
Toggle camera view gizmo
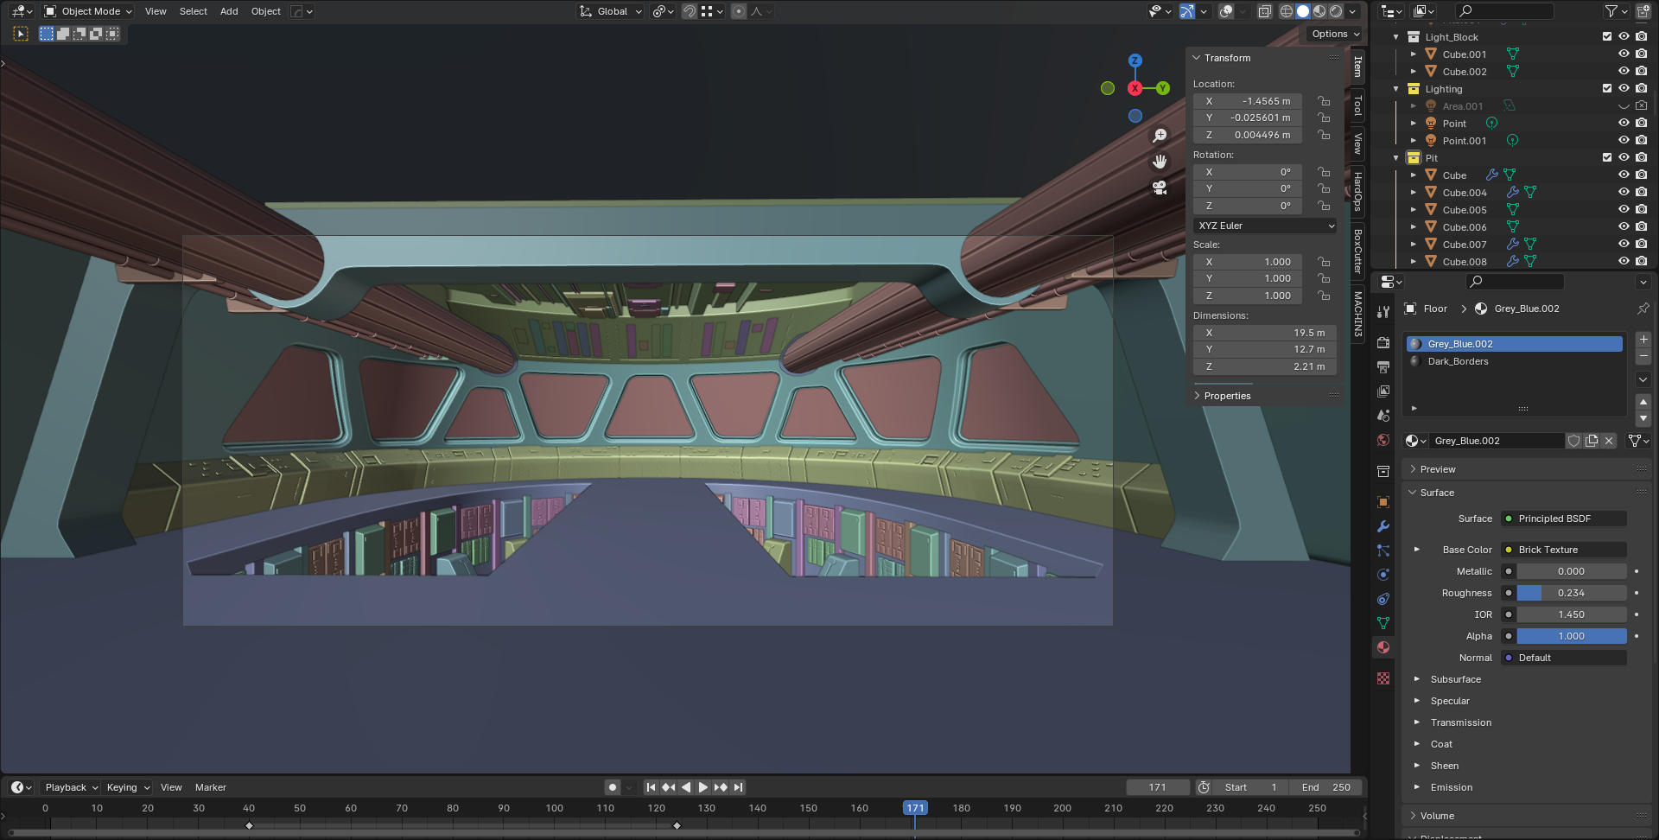click(x=1160, y=188)
